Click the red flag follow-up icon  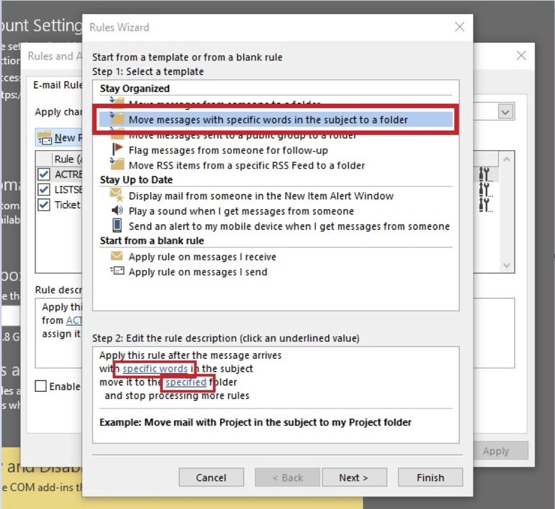[116, 150]
